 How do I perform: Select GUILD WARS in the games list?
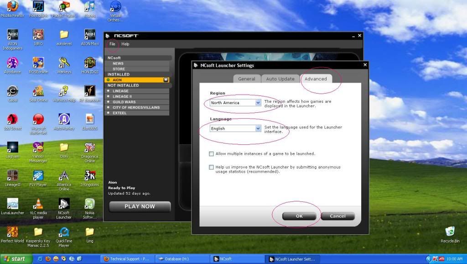[137, 102]
